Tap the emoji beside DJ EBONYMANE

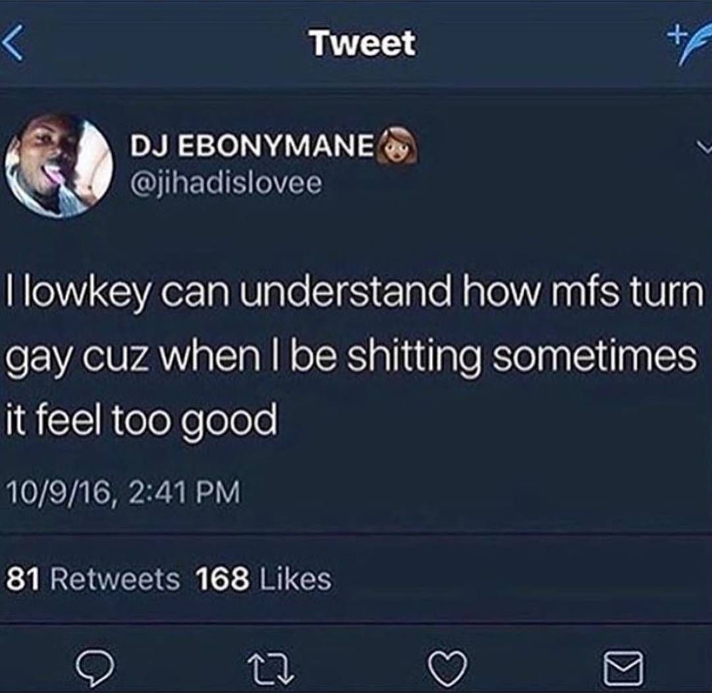(398, 146)
